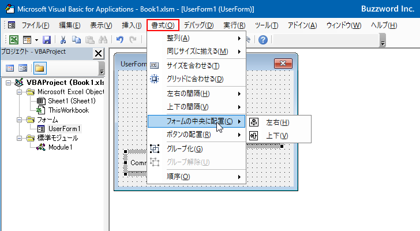The image size is (420, 231).
Task: Open the ツール(T) menu
Action: [x=267, y=25]
